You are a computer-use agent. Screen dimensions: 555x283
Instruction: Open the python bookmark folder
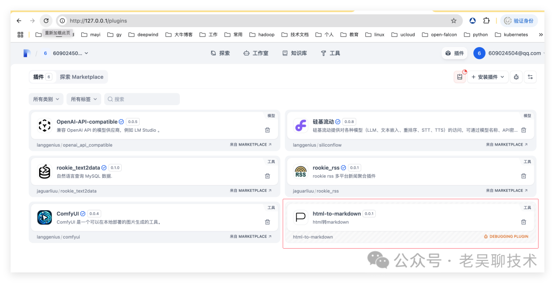click(x=476, y=35)
